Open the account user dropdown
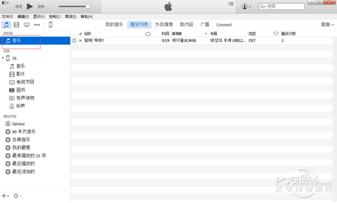 pos(246,6)
